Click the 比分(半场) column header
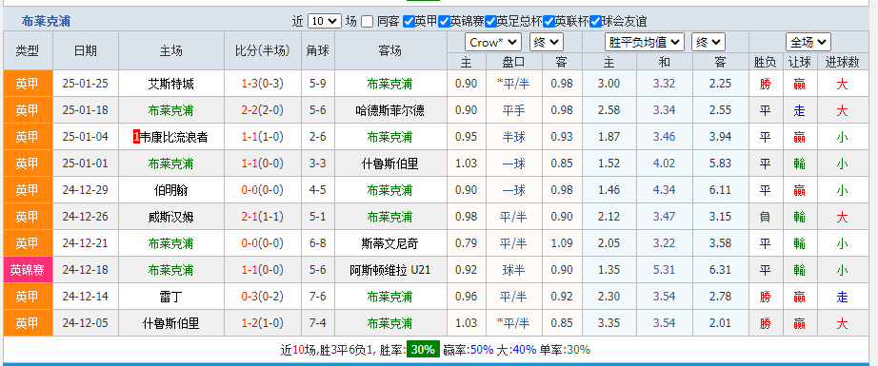Screen dimensions: 878x366 [263, 50]
